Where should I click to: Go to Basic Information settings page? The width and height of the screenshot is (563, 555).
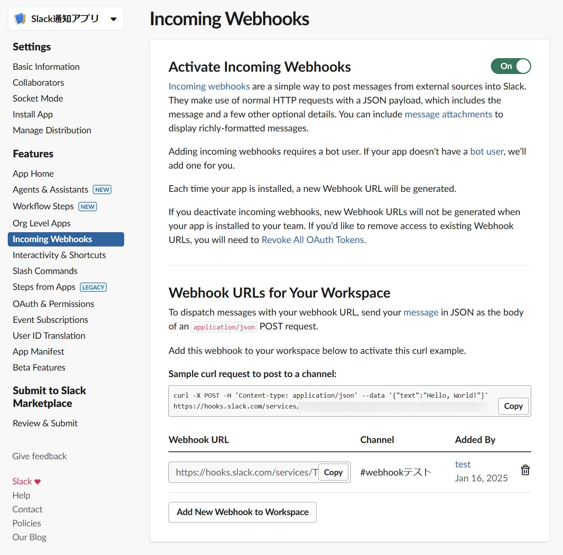coord(46,67)
